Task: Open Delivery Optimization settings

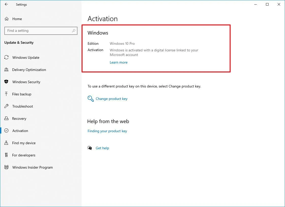Action: (x=29, y=70)
